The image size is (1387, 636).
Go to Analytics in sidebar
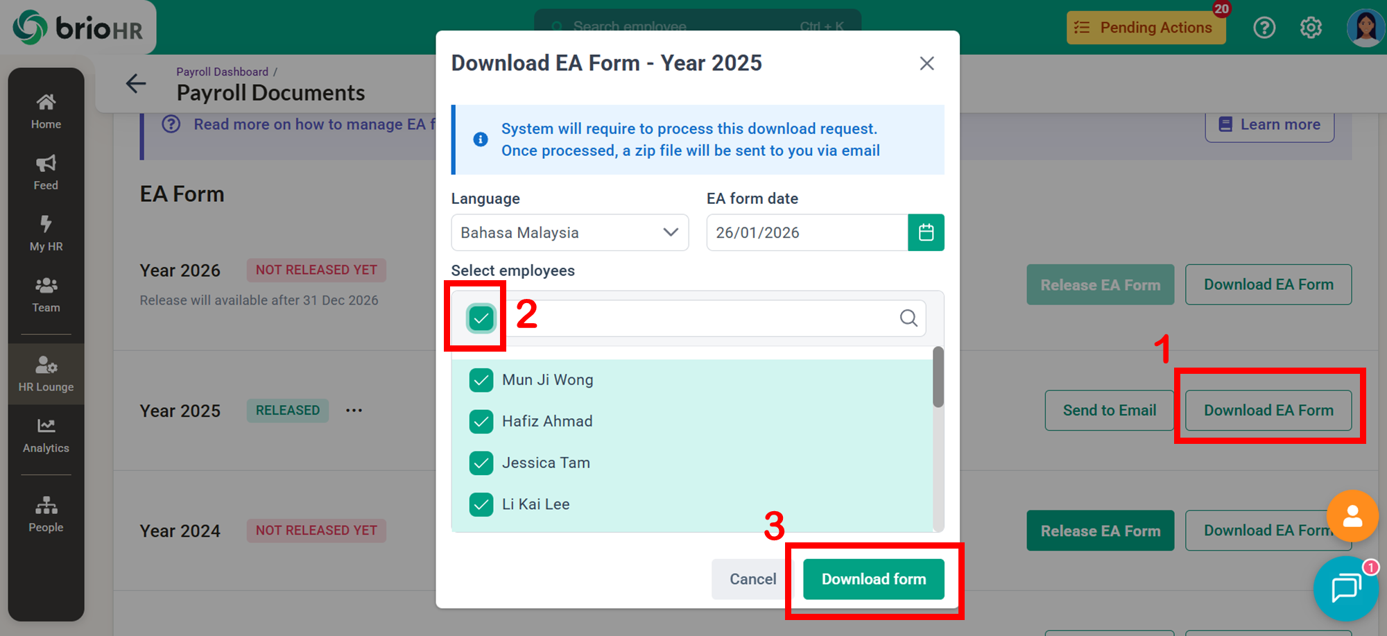46,436
